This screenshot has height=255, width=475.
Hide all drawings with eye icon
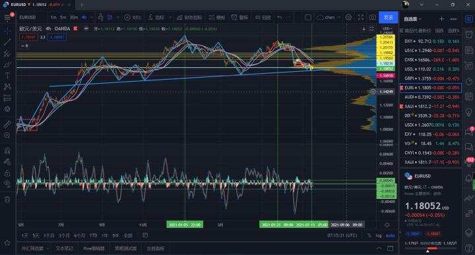[x=7, y=183]
